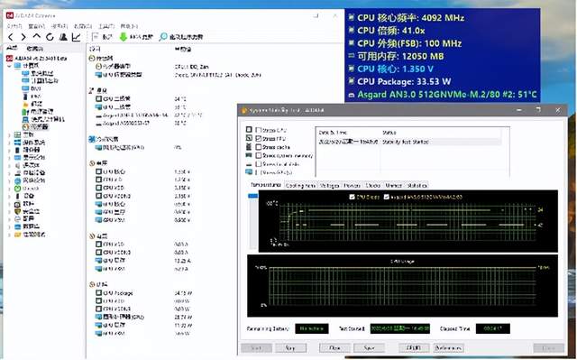The height and width of the screenshot is (360, 577).
Task: Enable the Stress GPU(s) checkbox
Action: [259, 172]
